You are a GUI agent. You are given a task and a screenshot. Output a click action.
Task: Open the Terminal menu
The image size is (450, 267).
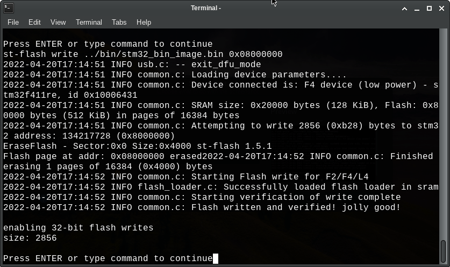(89, 22)
